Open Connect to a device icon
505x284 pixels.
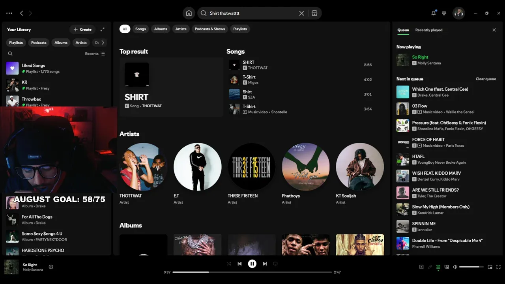coord(447,267)
